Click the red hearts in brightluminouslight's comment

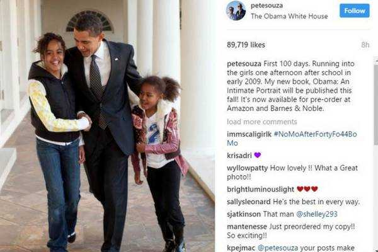click(307, 189)
